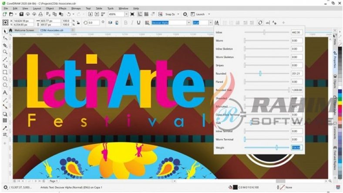
Task: Click the Inline value field 442.36
Action: tap(297, 32)
